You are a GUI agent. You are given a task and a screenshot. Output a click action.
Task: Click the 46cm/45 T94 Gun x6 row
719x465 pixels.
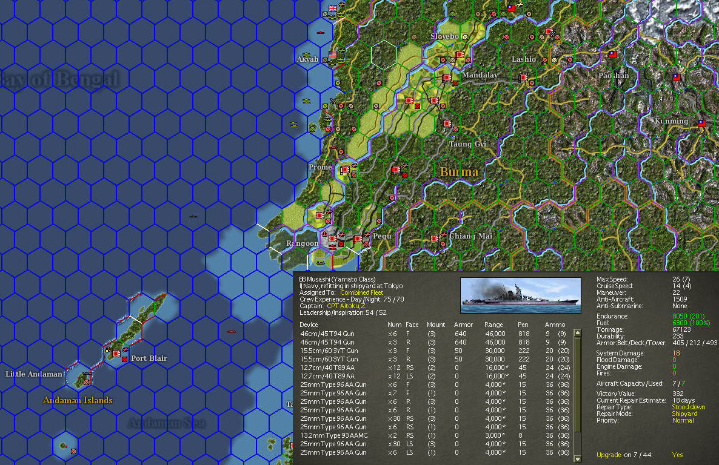coord(434,334)
